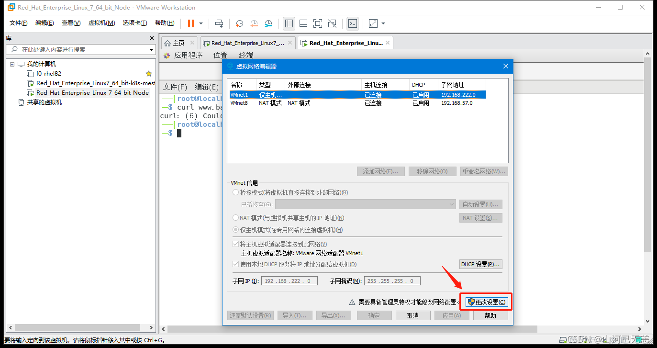Click the favorite star next to f0-rhel82

[x=149, y=74]
